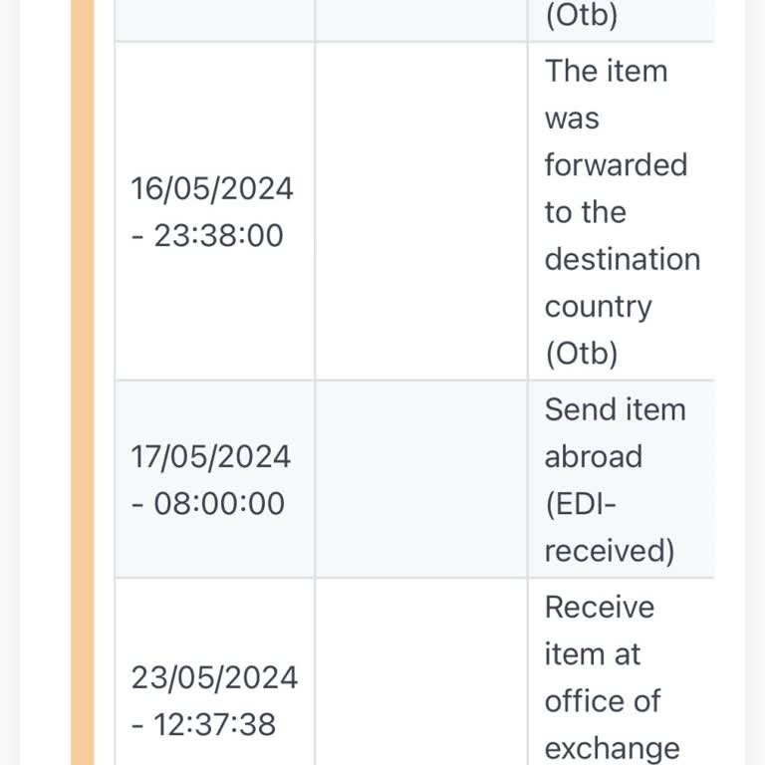765x765 pixels.
Task: Select the 'country' word in status
Action: pyautogui.click(x=598, y=306)
